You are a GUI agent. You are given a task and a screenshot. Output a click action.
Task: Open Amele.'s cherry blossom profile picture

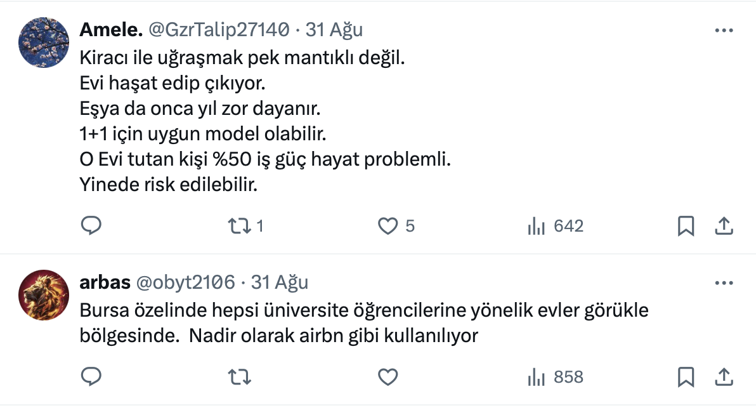tap(44, 43)
